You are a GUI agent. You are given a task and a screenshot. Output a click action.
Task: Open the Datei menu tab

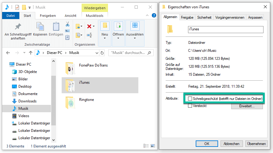[11, 16]
